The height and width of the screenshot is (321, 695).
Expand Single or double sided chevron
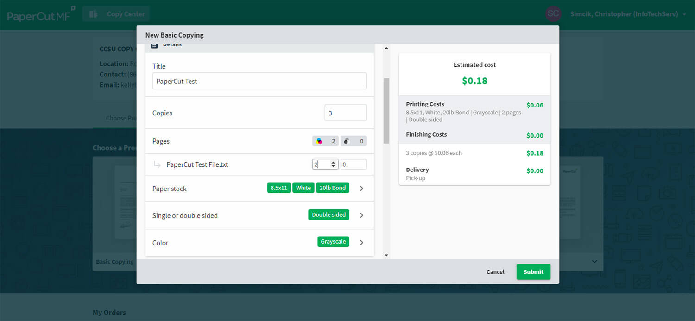click(x=362, y=215)
